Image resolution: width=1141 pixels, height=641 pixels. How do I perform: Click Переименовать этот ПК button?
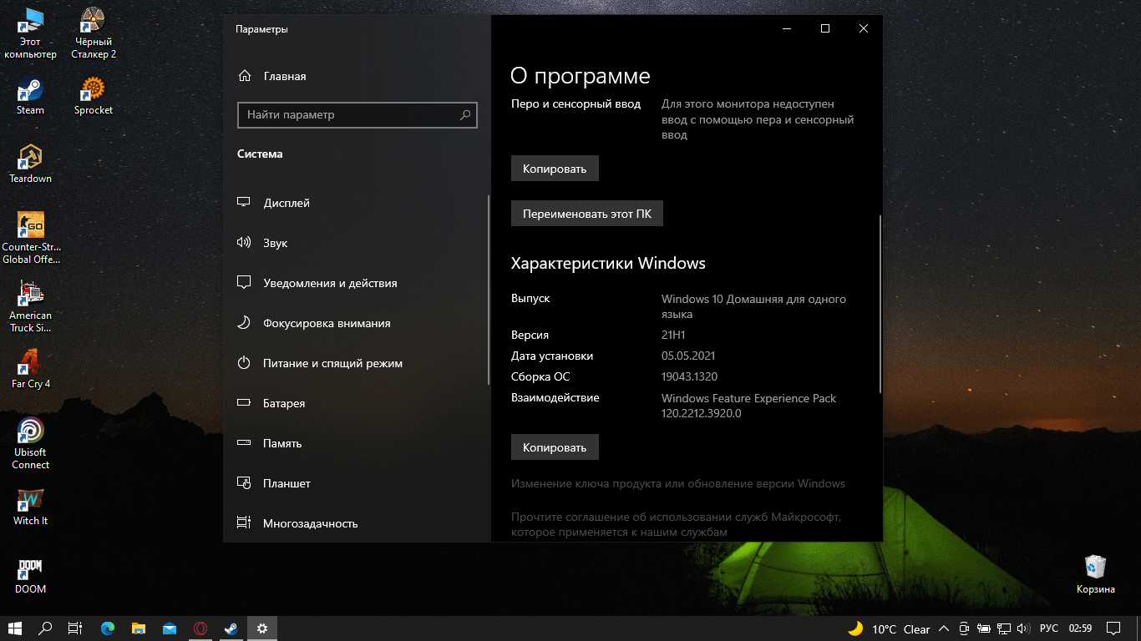coord(587,214)
